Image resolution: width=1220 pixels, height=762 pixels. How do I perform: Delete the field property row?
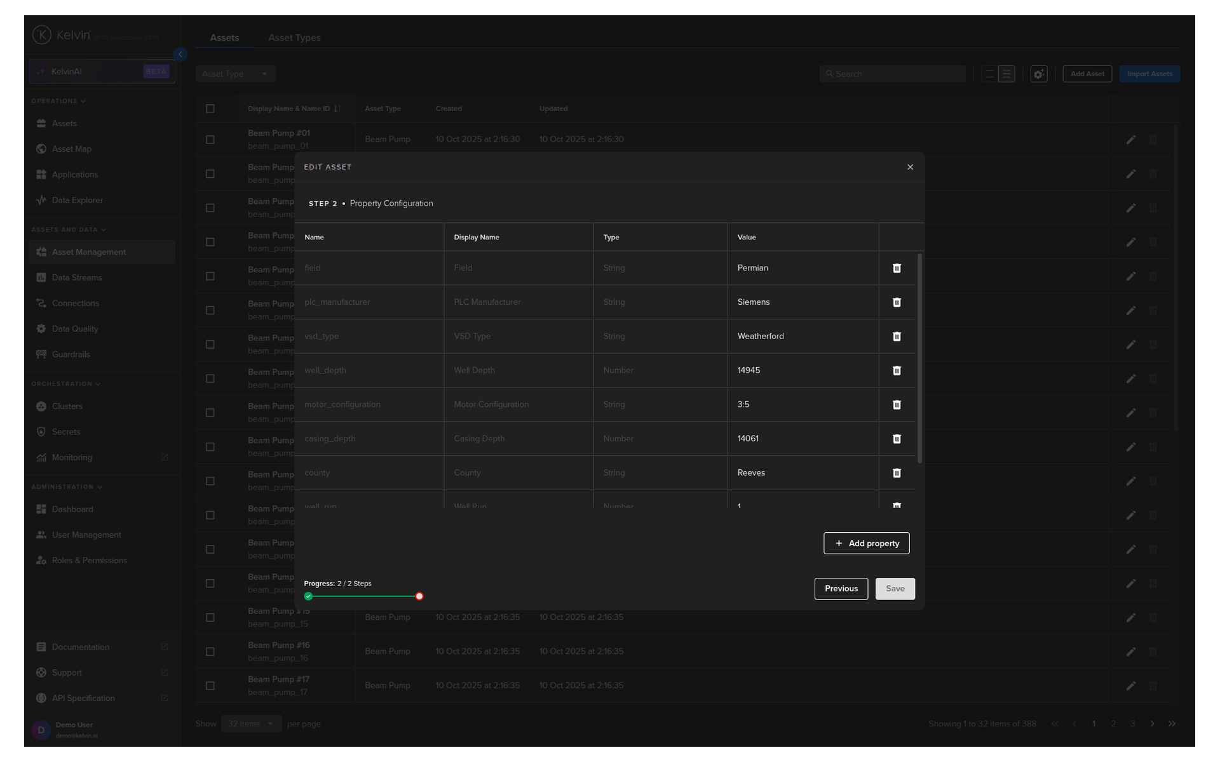point(897,268)
